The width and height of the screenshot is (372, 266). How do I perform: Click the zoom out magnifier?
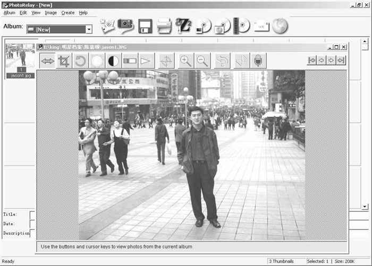(202, 61)
